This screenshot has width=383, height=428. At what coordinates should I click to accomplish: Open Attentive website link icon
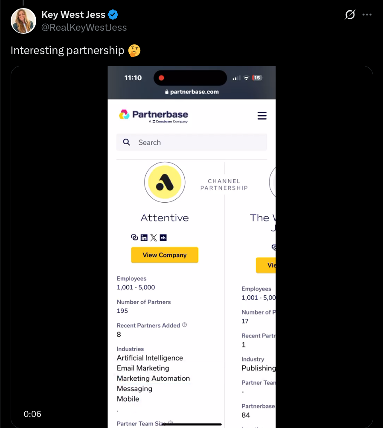pyautogui.click(x=134, y=238)
